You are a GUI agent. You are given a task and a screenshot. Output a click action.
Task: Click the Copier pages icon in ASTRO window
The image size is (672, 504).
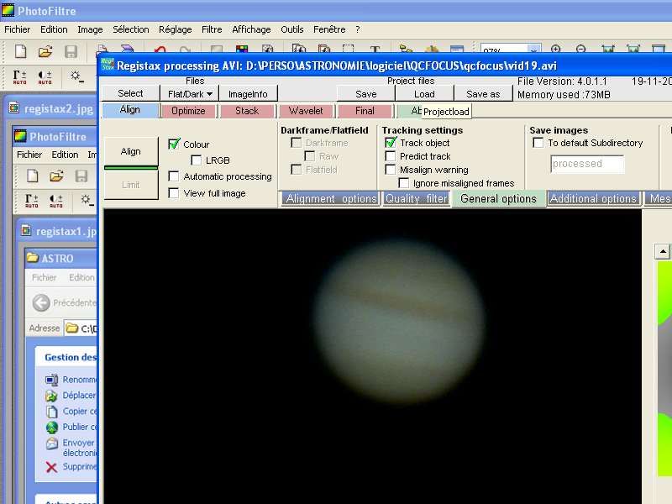pos(52,412)
